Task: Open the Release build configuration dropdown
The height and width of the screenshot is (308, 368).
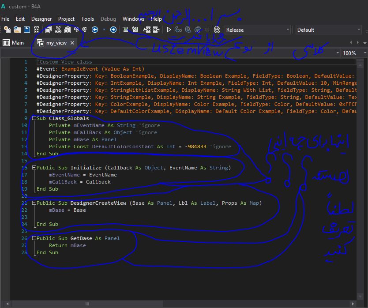Action: pos(288,30)
